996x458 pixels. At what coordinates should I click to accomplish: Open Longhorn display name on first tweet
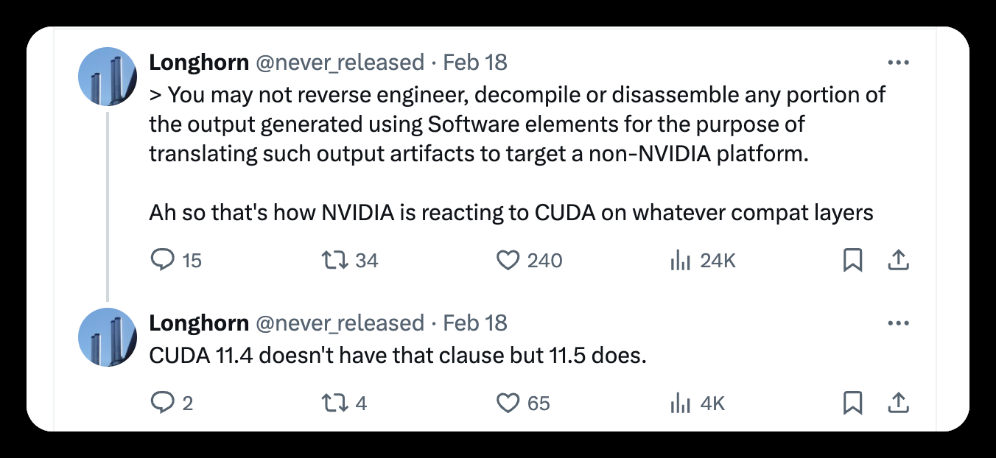coord(199,63)
